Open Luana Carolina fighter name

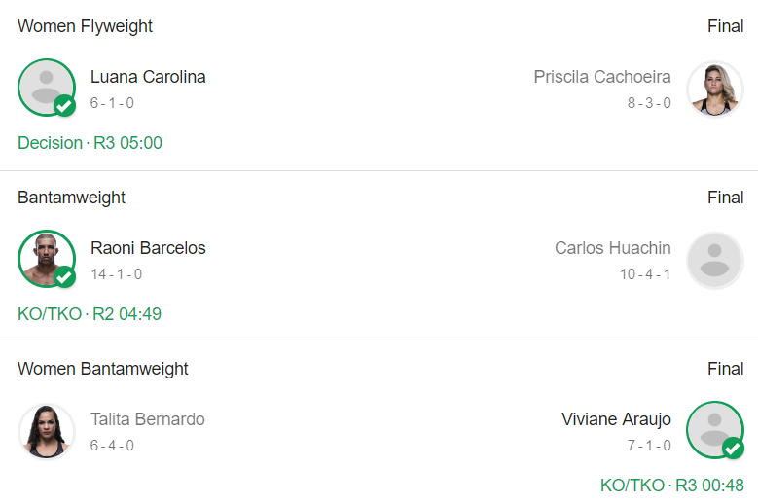pyautogui.click(x=148, y=77)
